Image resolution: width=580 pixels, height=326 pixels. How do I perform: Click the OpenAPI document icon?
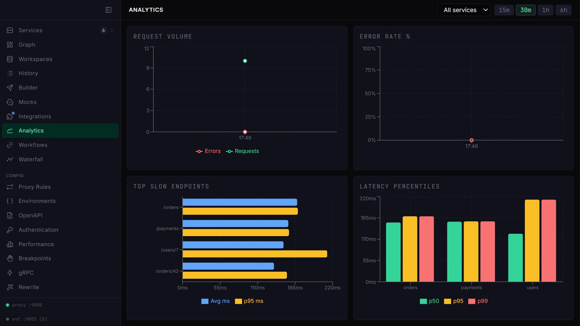[10, 215]
